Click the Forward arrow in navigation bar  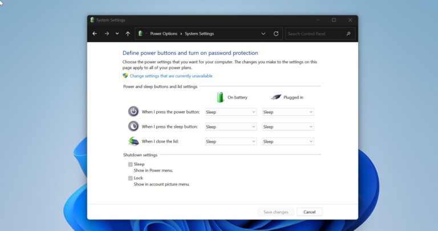(x=107, y=34)
